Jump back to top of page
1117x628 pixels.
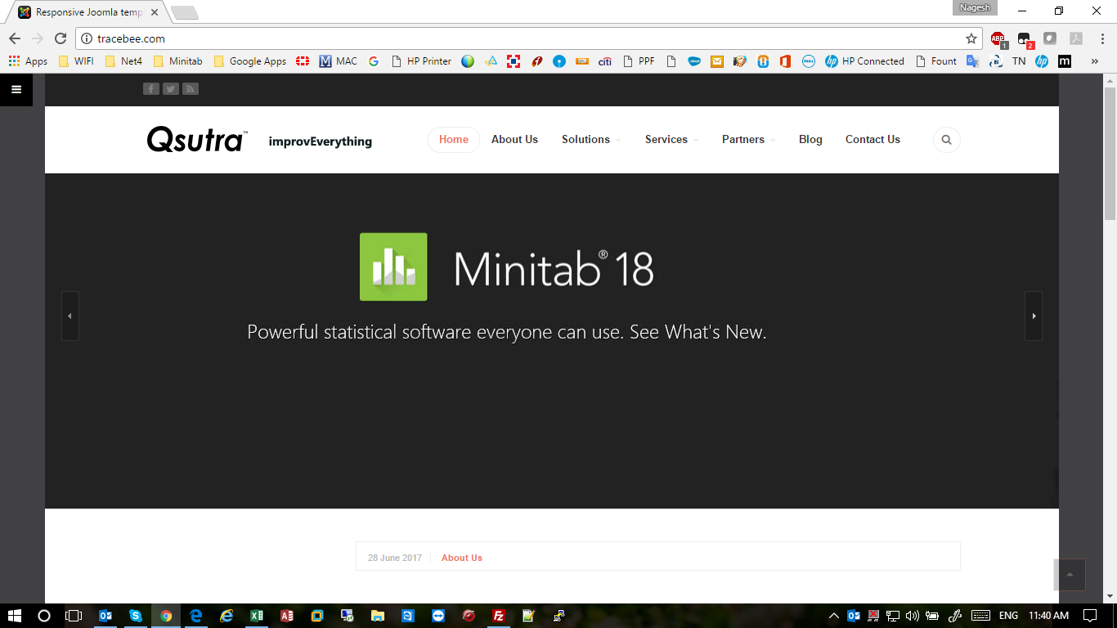pyautogui.click(x=1070, y=575)
